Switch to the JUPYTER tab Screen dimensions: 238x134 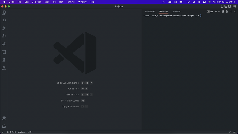[176, 12]
